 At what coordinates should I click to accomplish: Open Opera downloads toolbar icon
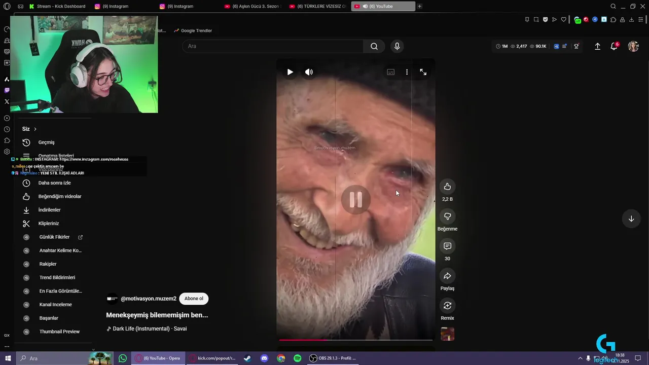631,19
